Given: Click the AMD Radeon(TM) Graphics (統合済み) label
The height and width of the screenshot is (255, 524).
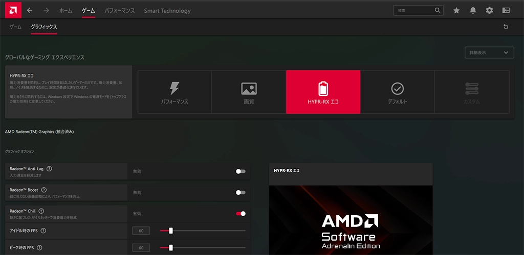Looking at the screenshot, I should [x=39, y=132].
